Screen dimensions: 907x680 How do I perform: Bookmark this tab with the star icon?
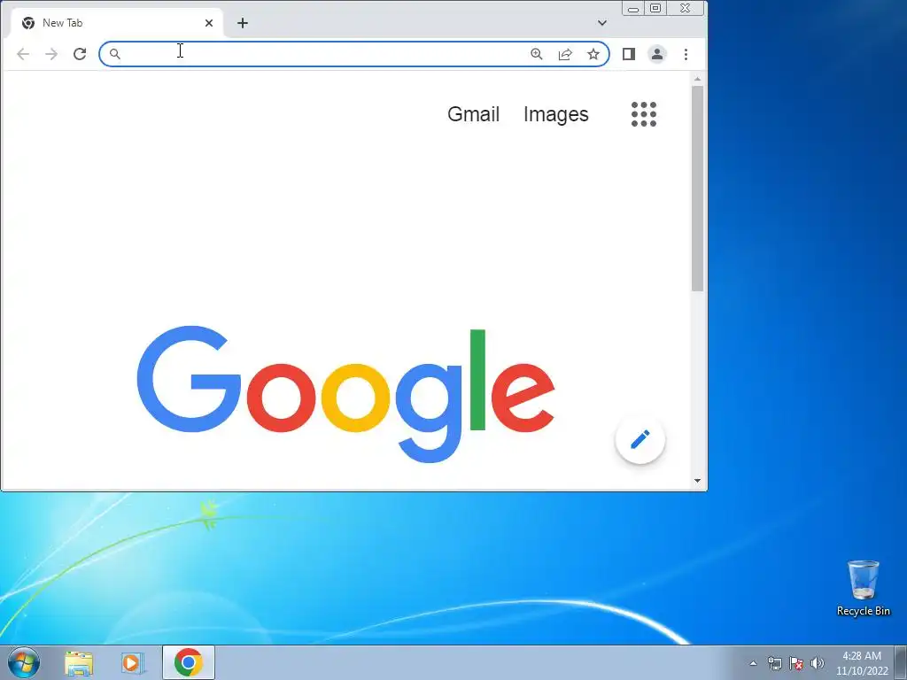[x=593, y=54]
